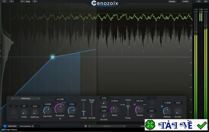Click the save preset disk icon

tap(86, 126)
